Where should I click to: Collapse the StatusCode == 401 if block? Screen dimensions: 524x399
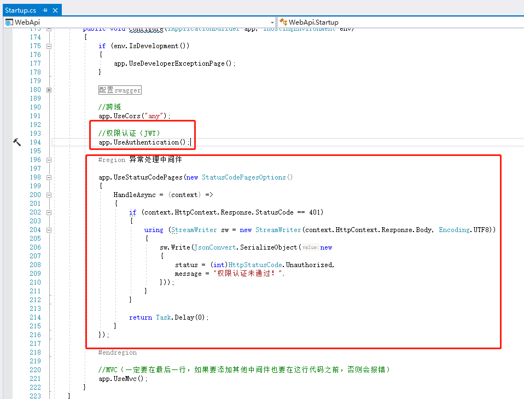coord(49,212)
